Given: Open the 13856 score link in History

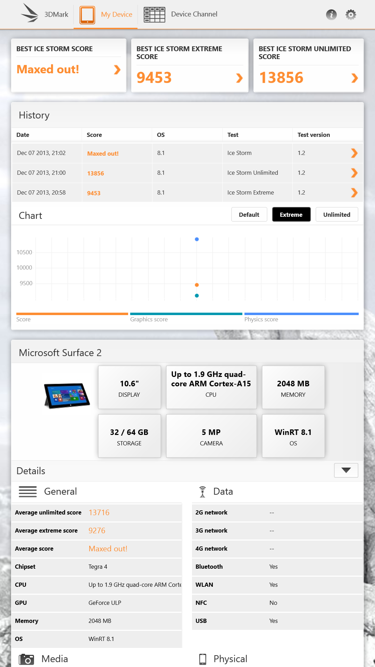Looking at the screenshot, I should tap(95, 173).
